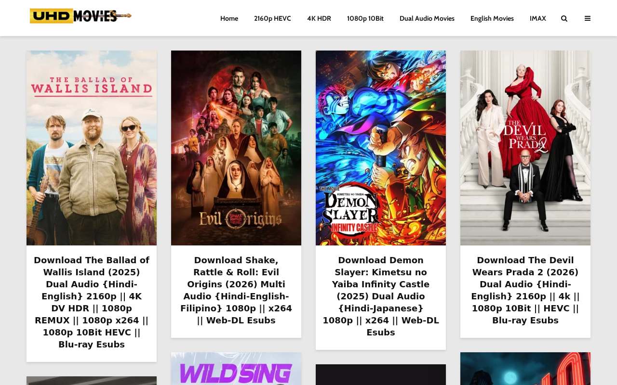Open the 4K HDR category
The width and height of the screenshot is (617, 385).
319,18
